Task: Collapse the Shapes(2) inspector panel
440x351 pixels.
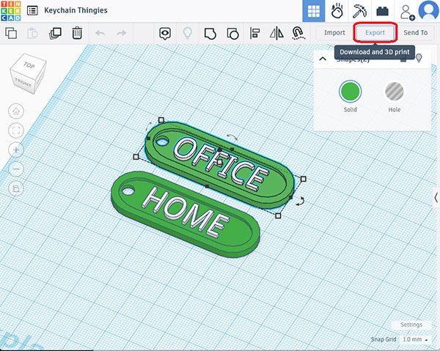Action: tap(322, 59)
